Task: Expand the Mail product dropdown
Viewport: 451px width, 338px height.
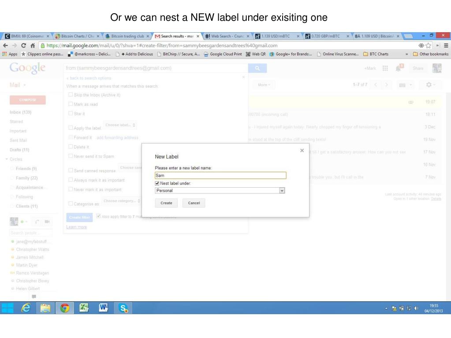Action: 18,85
